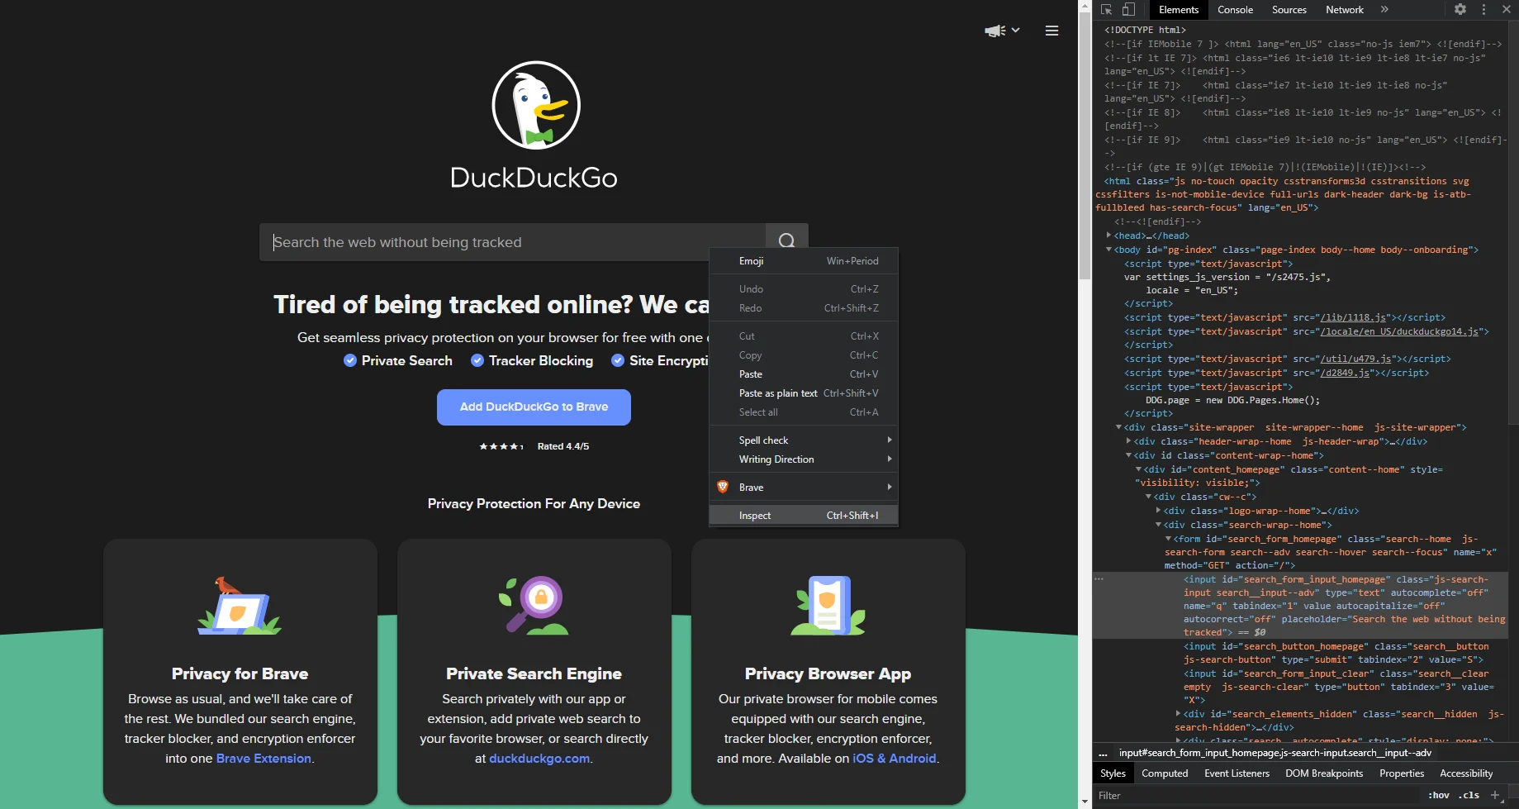Open the DuckDuckGo hamburger menu
Image resolution: width=1519 pixels, height=809 pixels.
click(x=1051, y=31)
